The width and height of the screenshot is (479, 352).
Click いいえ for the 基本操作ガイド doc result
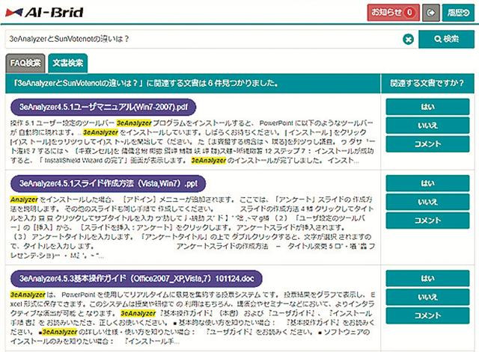click(427, 297)
